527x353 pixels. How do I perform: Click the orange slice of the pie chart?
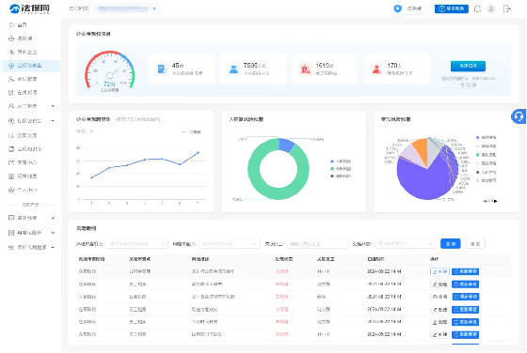[420, 149]
